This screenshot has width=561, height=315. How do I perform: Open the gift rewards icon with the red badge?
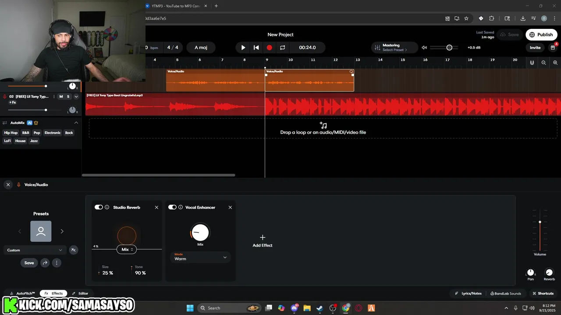(x=553, y=47)
